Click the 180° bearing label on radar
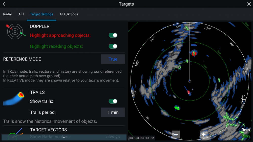This screenshot has width=253, height=142. tap(137, 63)
